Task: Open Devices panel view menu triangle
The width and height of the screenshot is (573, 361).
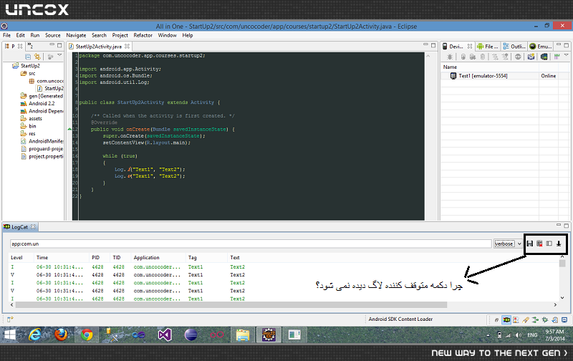Action: click(x=567, y=55)
